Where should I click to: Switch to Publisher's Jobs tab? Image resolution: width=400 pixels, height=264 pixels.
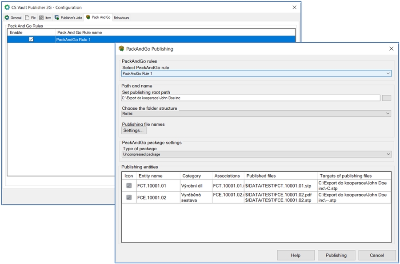68,18
